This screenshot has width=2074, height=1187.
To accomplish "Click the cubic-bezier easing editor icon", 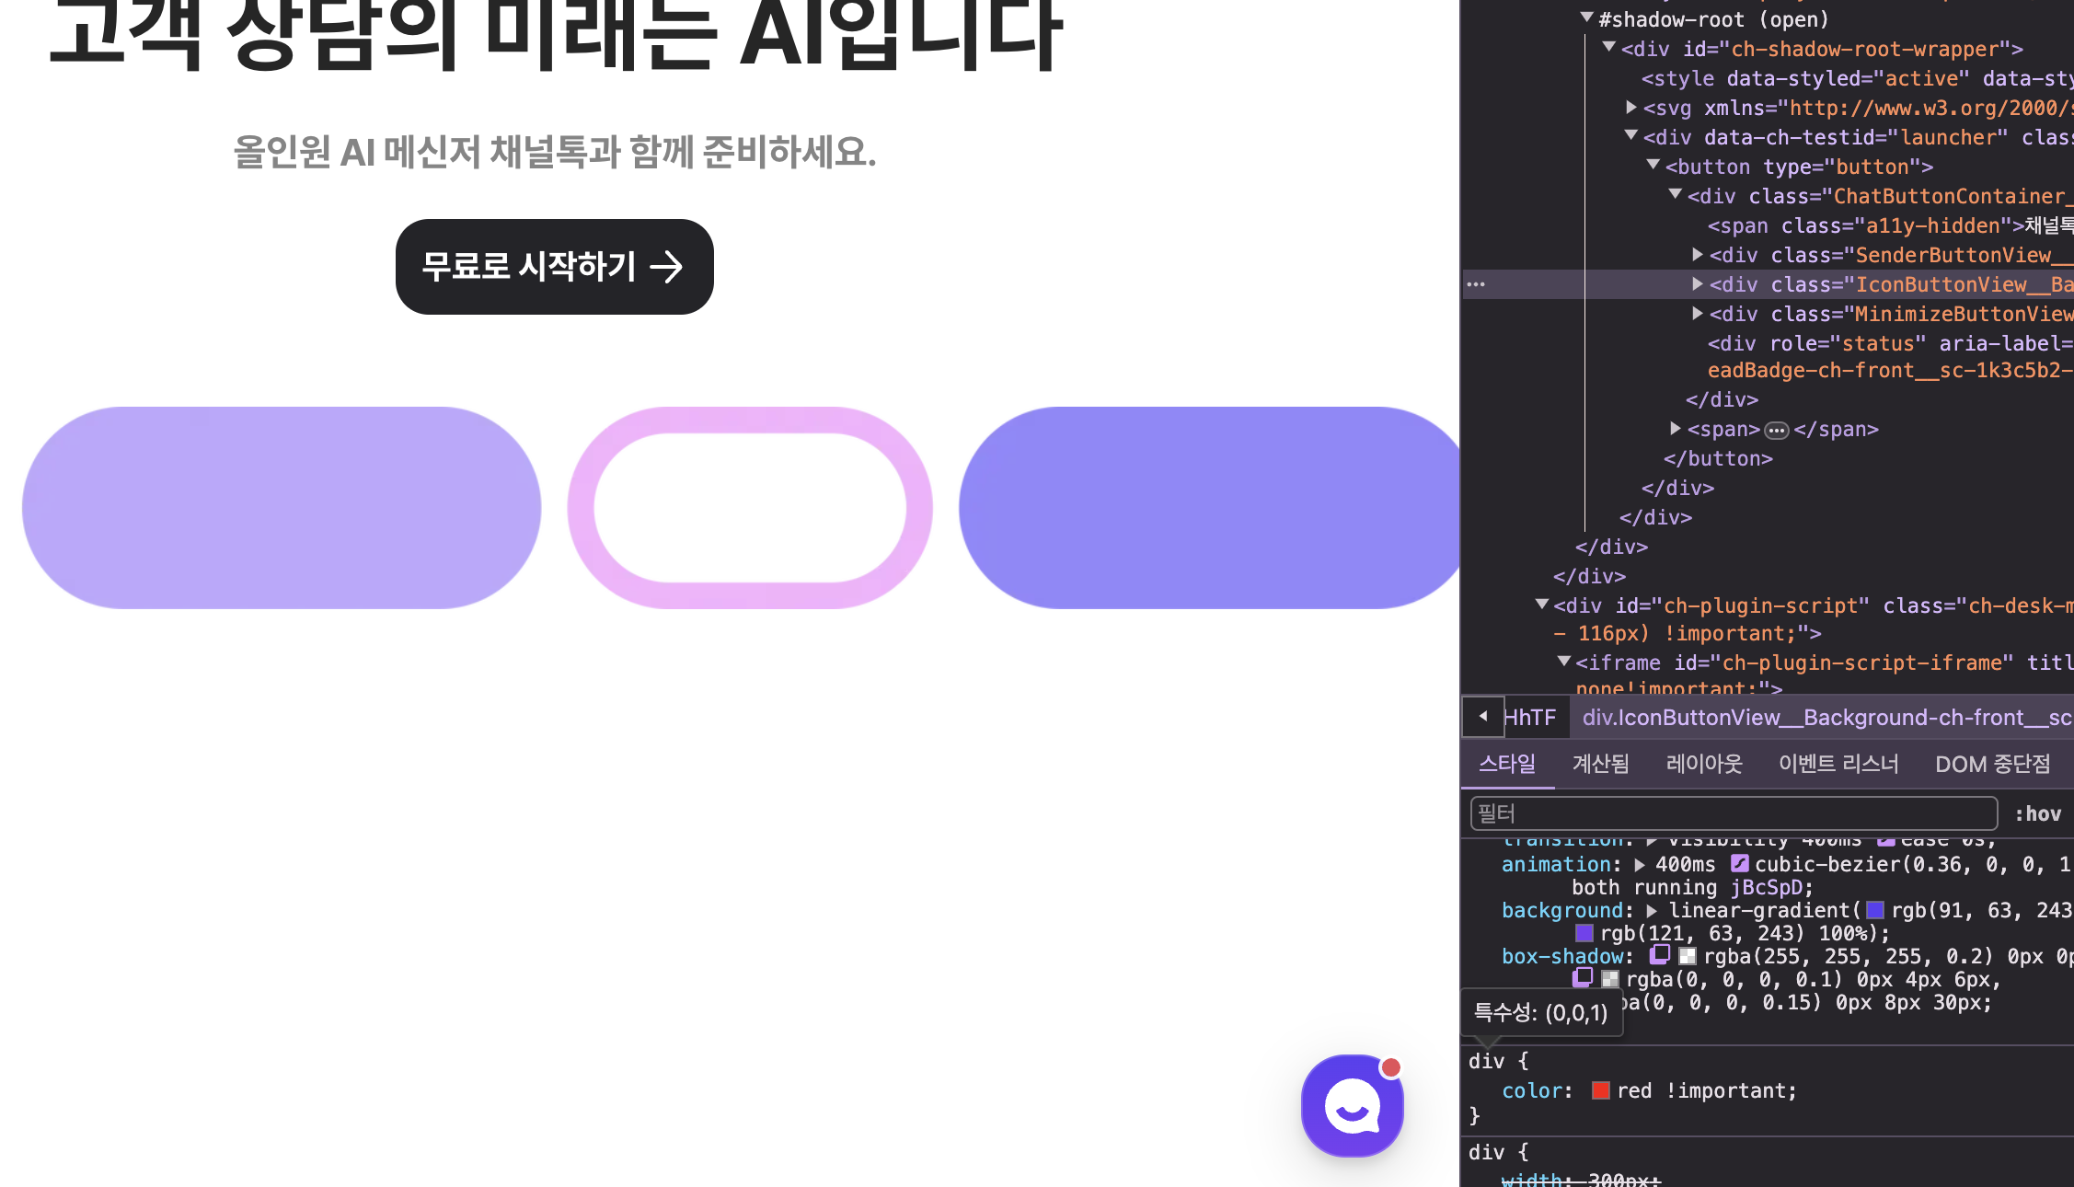I will pos(1739,864).
